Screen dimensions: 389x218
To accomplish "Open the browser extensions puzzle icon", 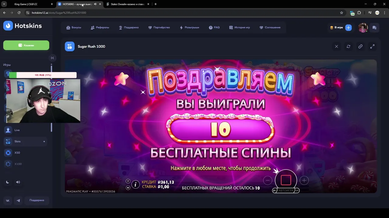I will (359, 13).
